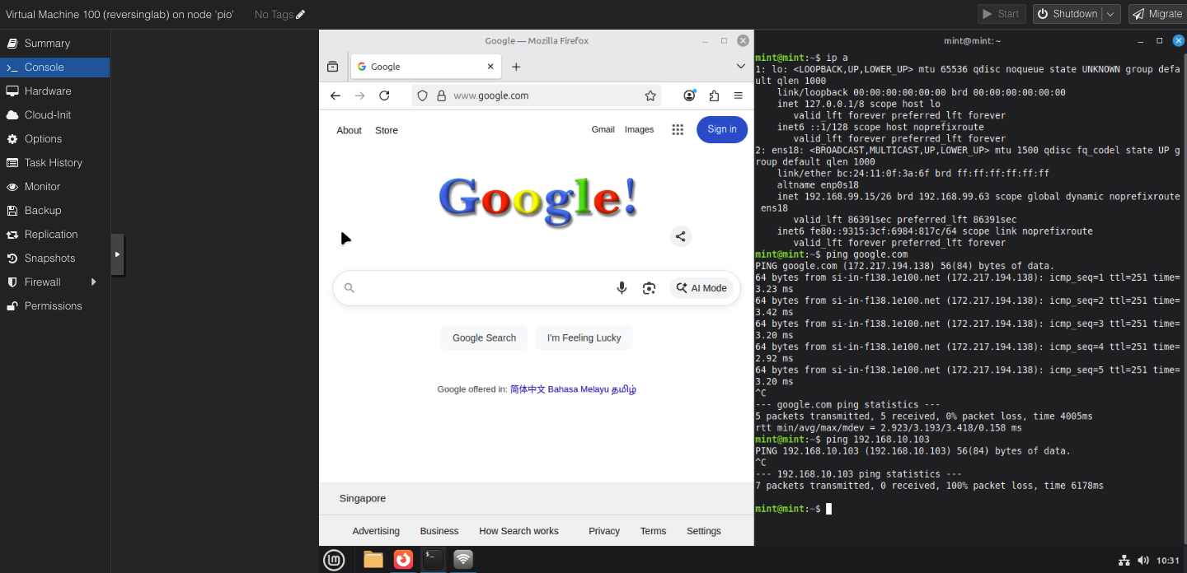Launch the file manager from the taskbar
The height and width of the screenshot is (573, 1187).
coord(373,560)
